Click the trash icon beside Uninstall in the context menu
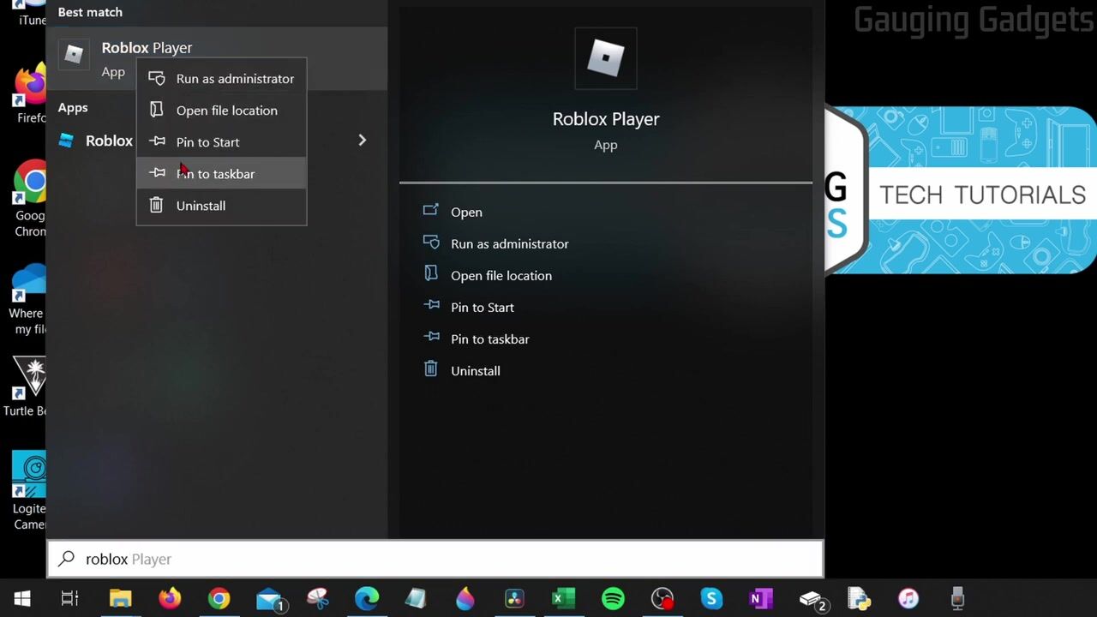This screenshot has width=1097, height=617. 156,205
